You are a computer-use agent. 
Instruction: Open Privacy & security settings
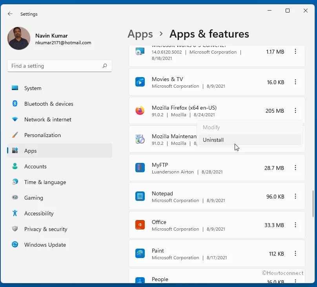pos(45,229)
